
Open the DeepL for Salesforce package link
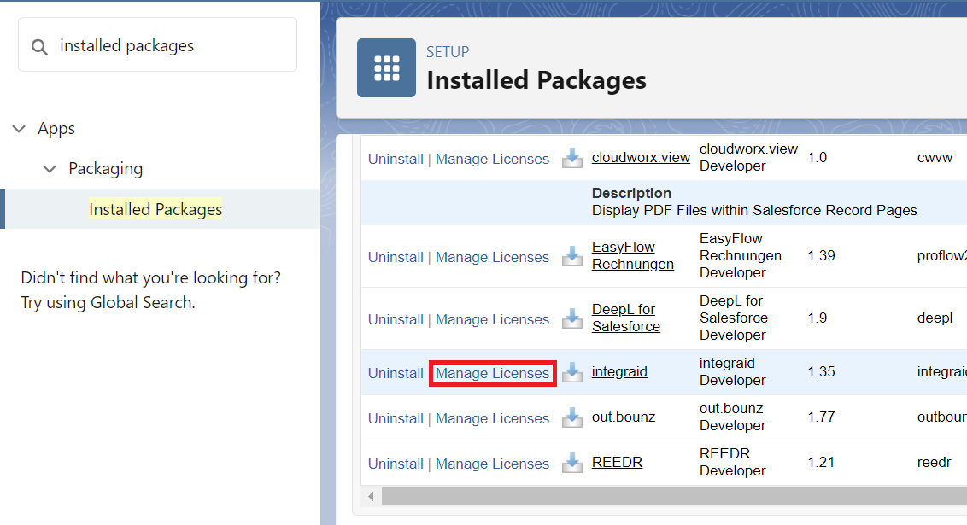point(626,318)
